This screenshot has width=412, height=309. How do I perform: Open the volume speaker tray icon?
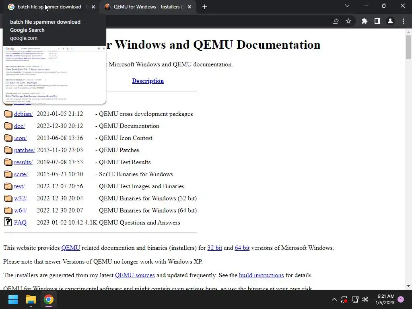tap(365, 299)
